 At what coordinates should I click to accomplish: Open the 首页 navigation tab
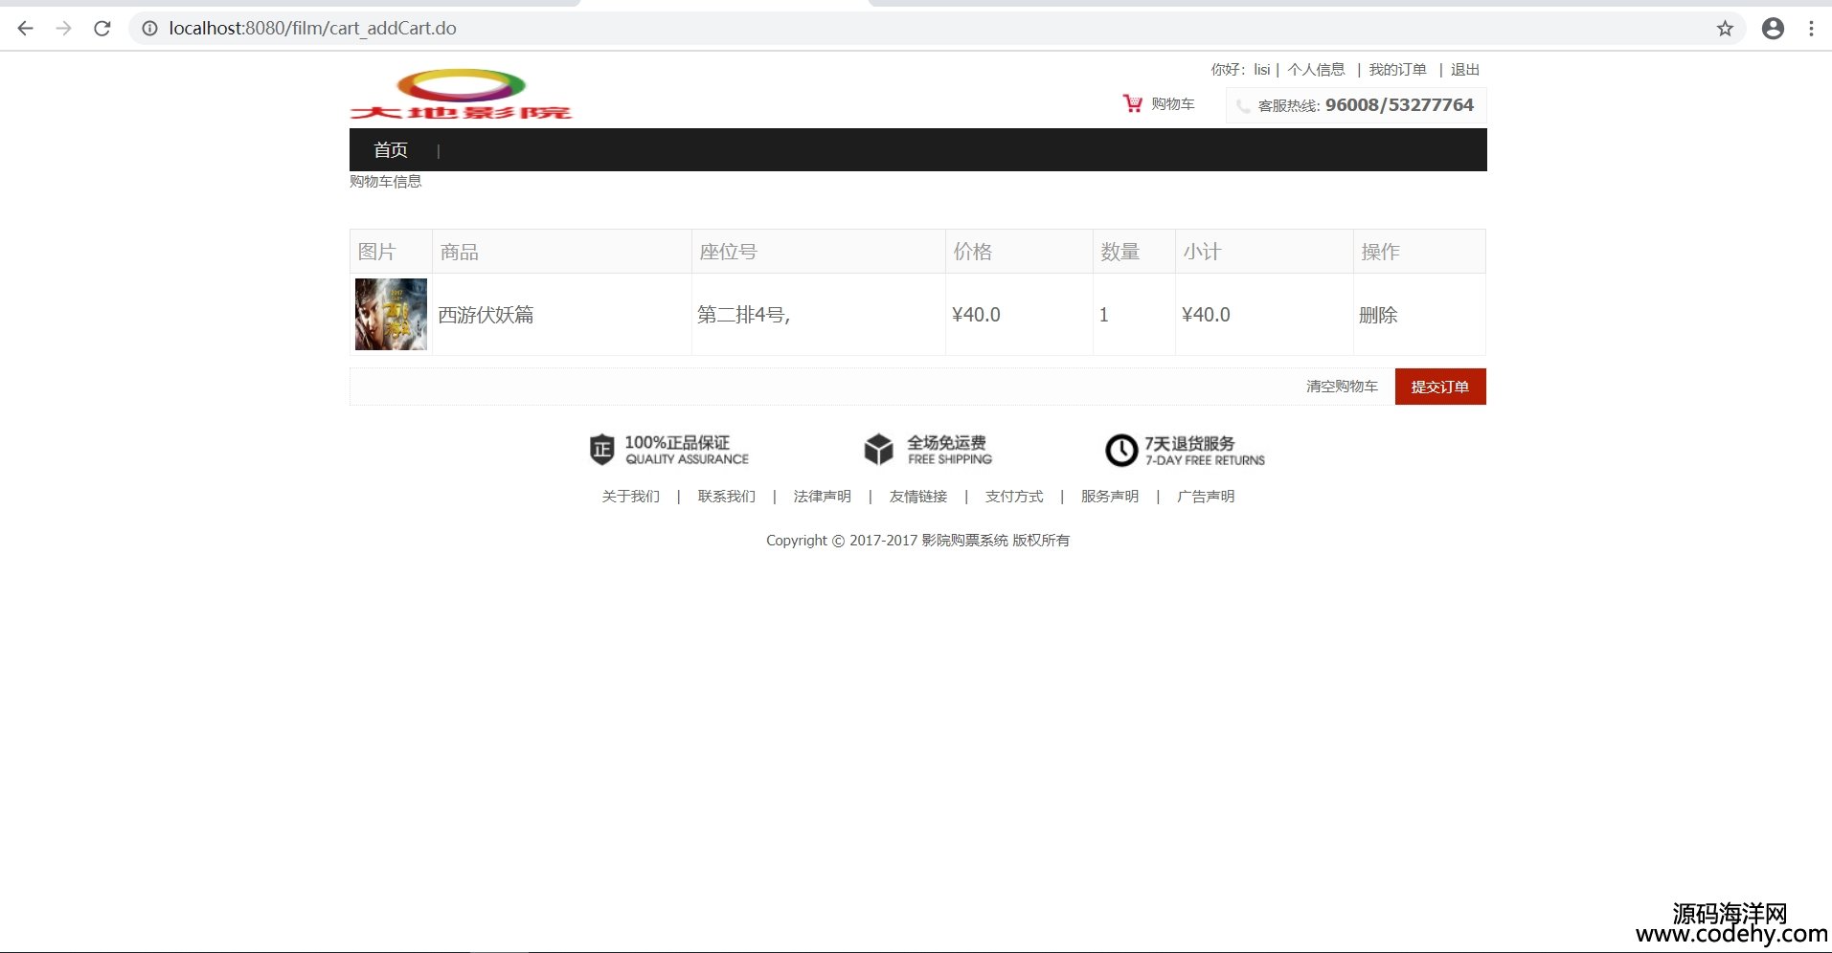pos(391,150)
